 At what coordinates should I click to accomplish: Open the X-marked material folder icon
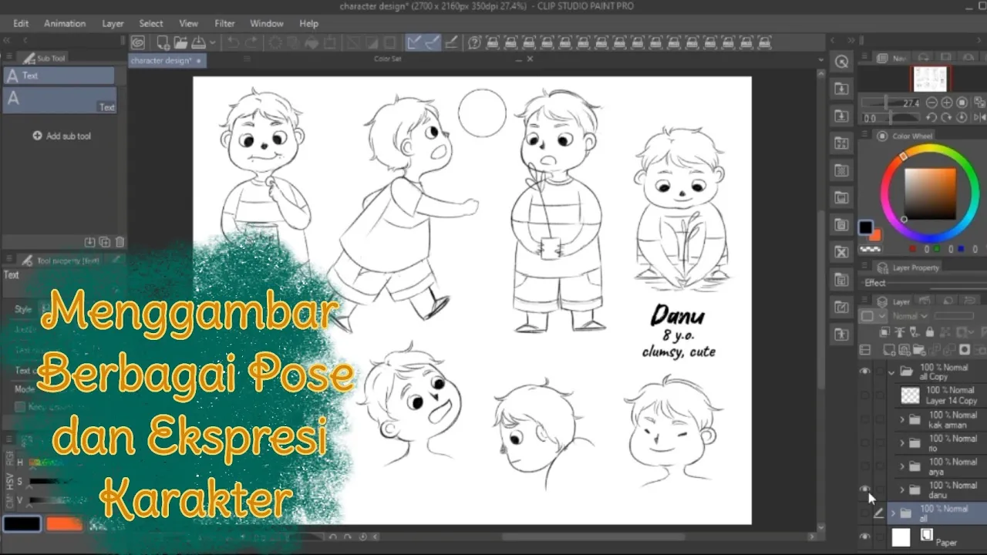(x=841, y=252)
